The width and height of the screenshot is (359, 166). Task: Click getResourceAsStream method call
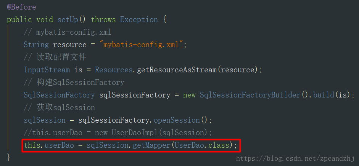point(177,70)
